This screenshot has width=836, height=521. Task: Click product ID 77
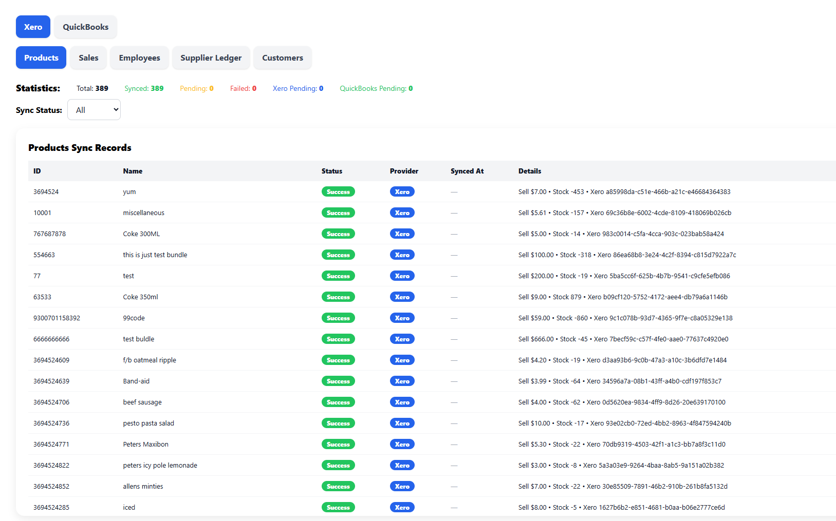pyautogui.click(x=37, y=276)
